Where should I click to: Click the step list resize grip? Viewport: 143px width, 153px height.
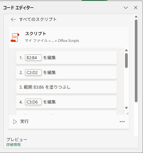coord(127,113)
